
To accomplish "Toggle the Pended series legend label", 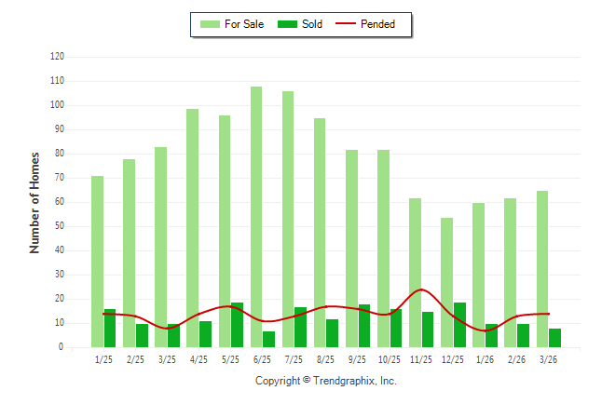I will coord(377,24).
